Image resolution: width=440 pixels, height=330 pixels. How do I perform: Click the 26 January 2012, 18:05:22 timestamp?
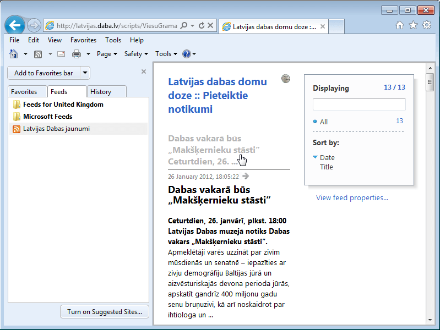coord(203,177)
